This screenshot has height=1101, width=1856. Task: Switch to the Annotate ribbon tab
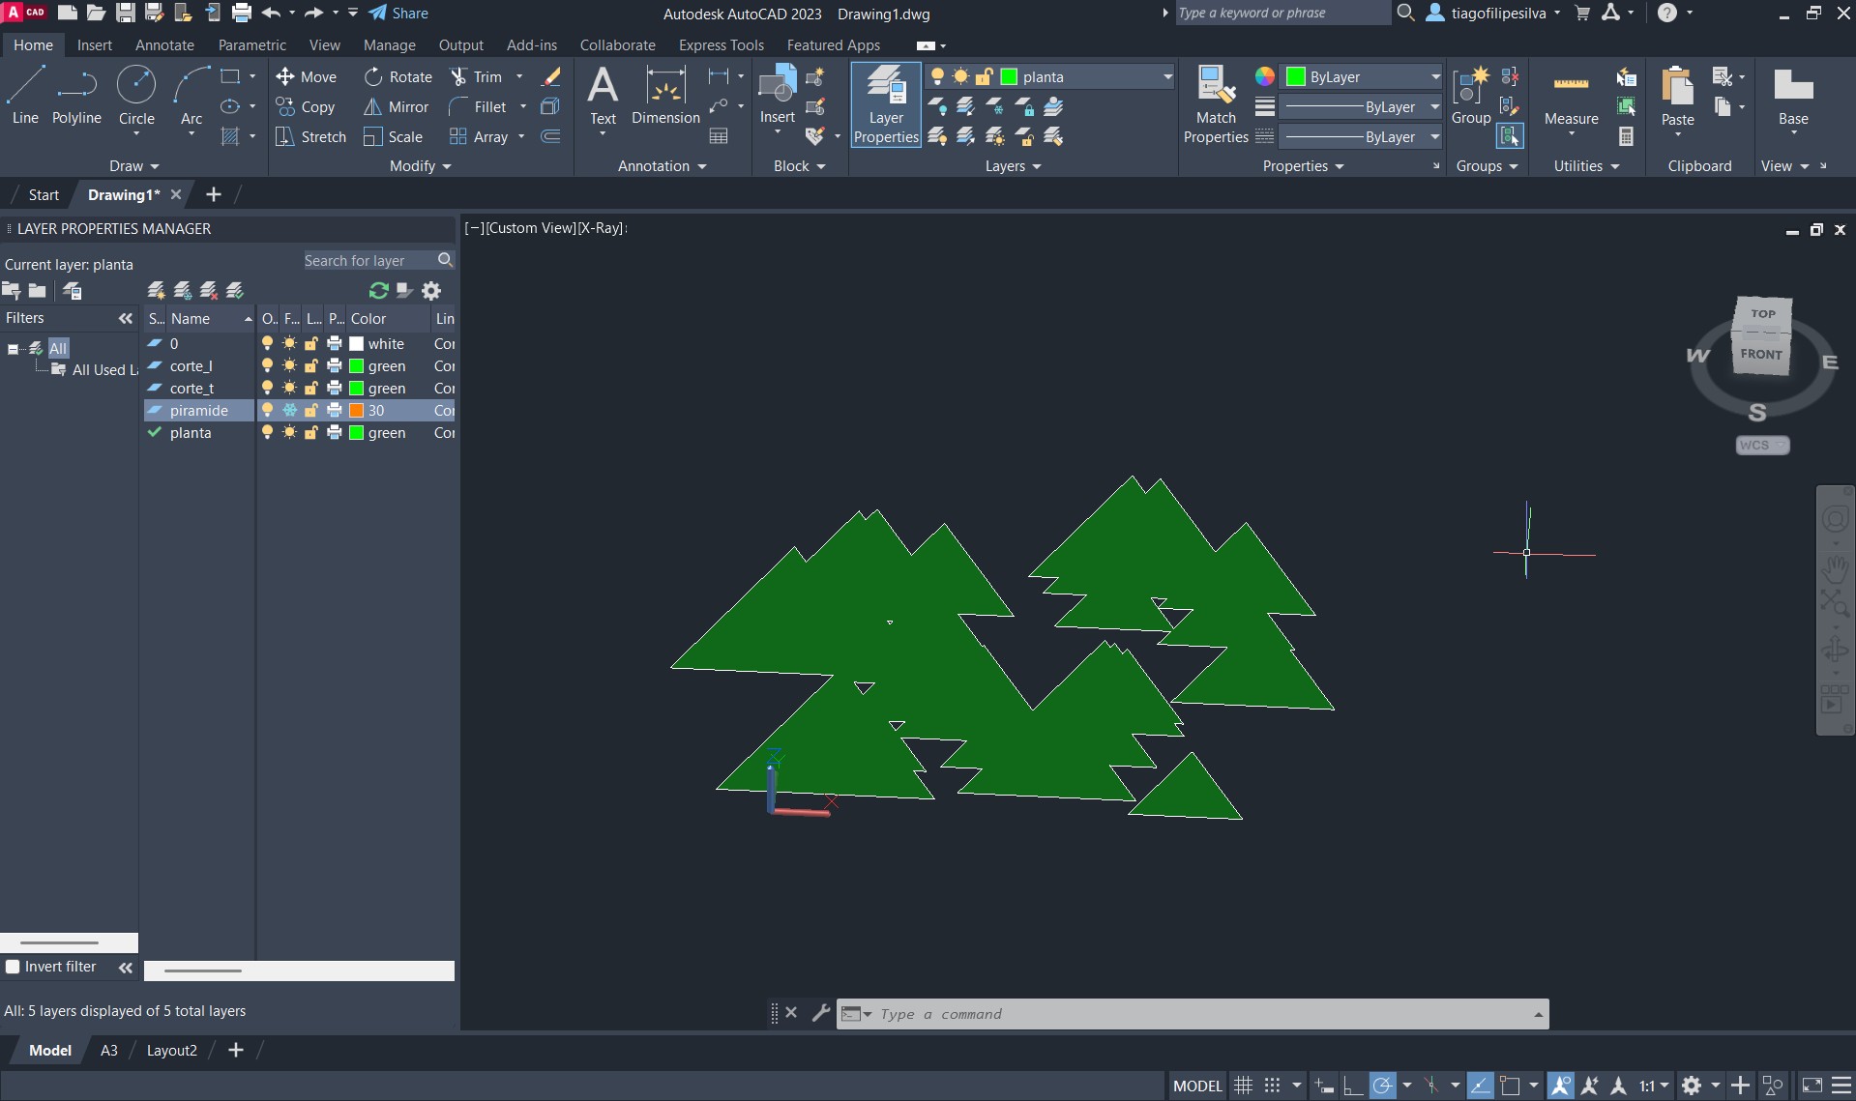coord(164,45)
